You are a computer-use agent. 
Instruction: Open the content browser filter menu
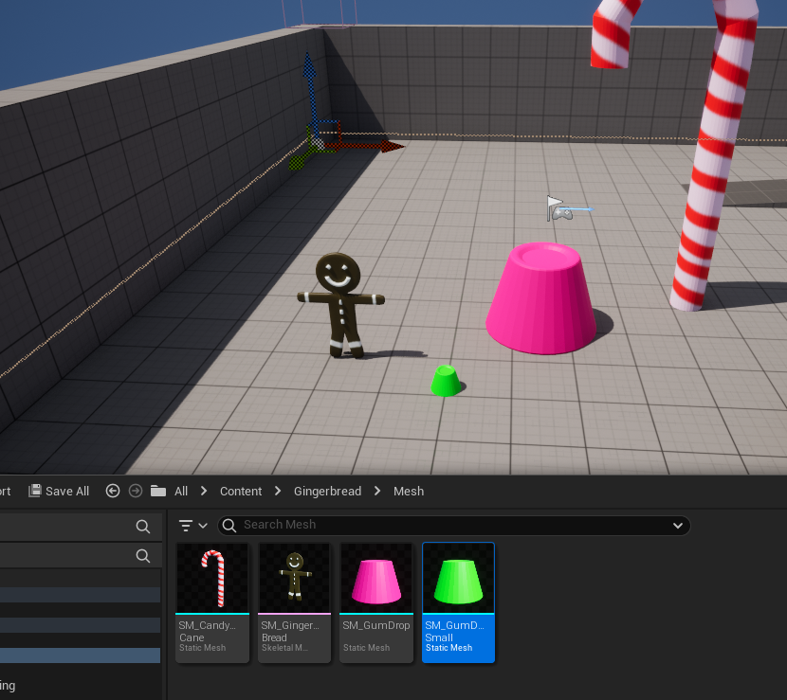point(192,526)
